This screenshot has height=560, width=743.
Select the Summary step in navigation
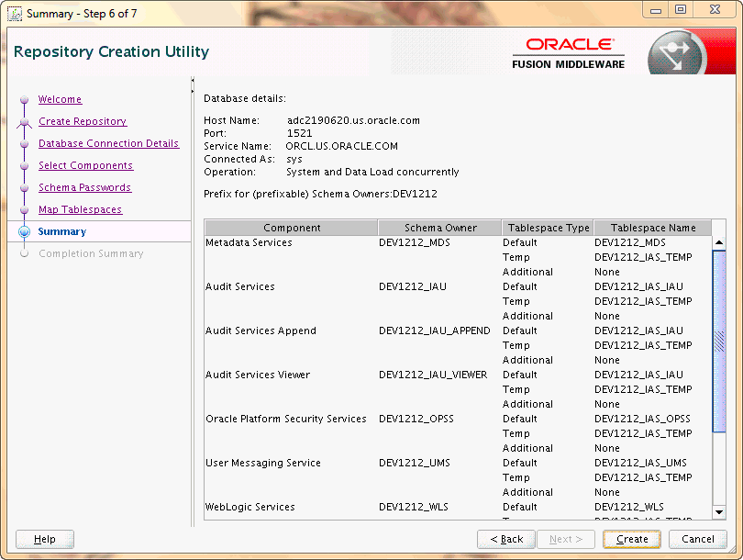click(x=62, y=231)
